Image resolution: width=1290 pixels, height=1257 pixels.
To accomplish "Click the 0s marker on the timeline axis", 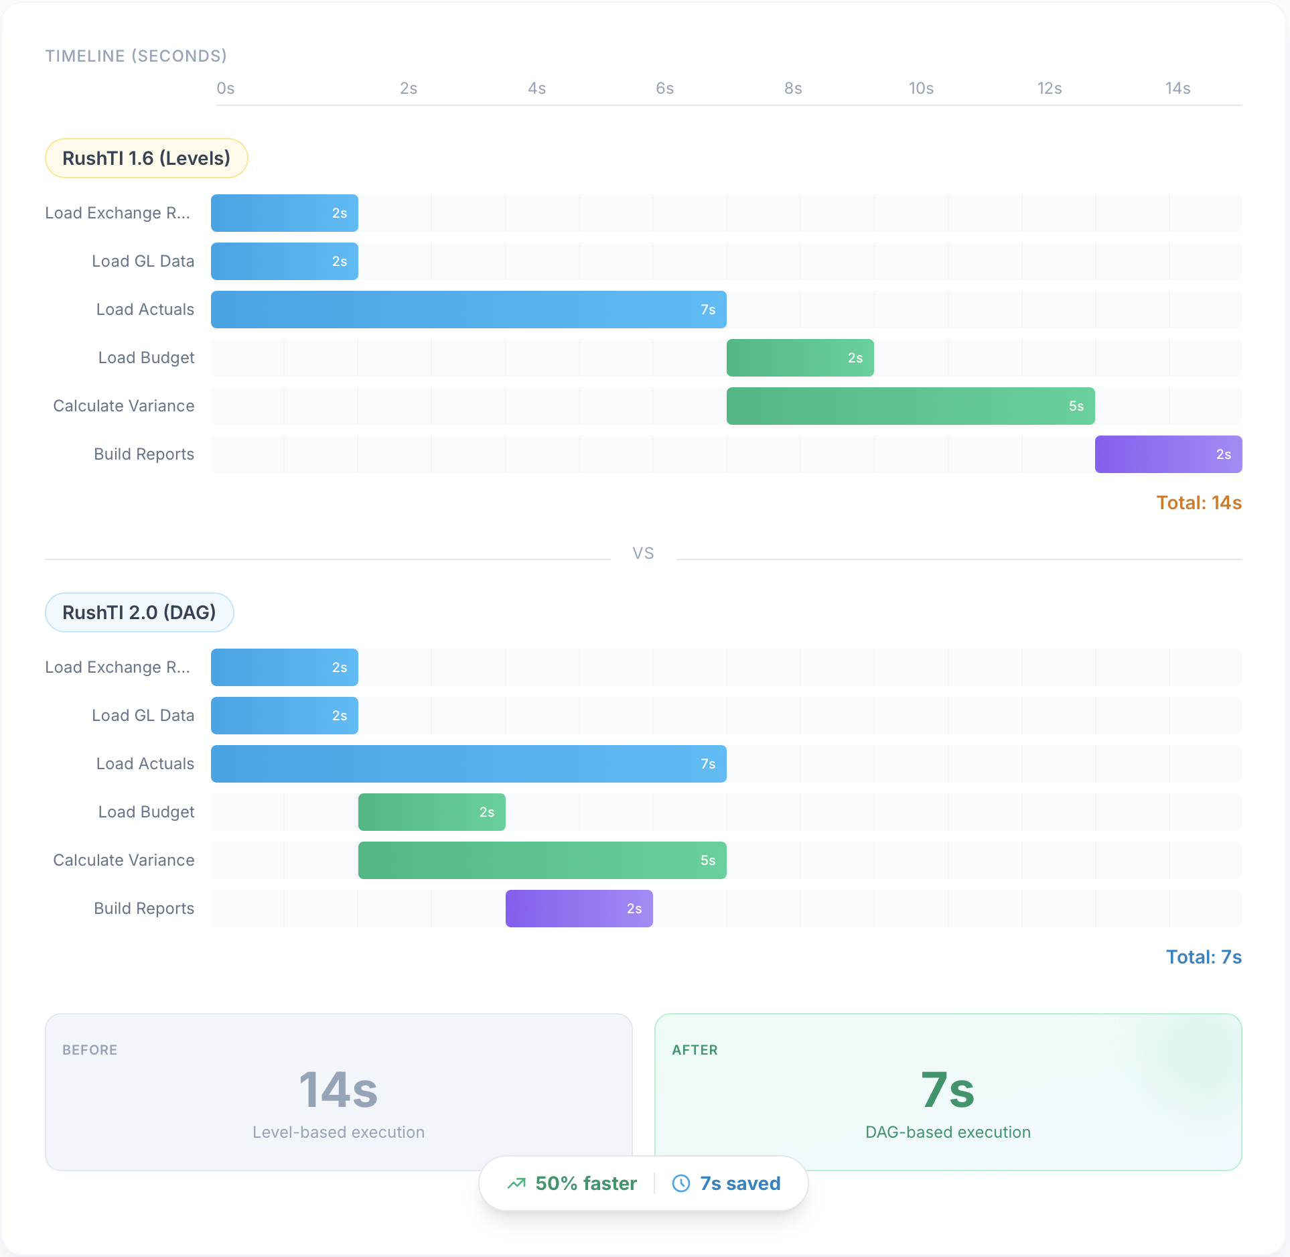I will (x=225, y=88).
